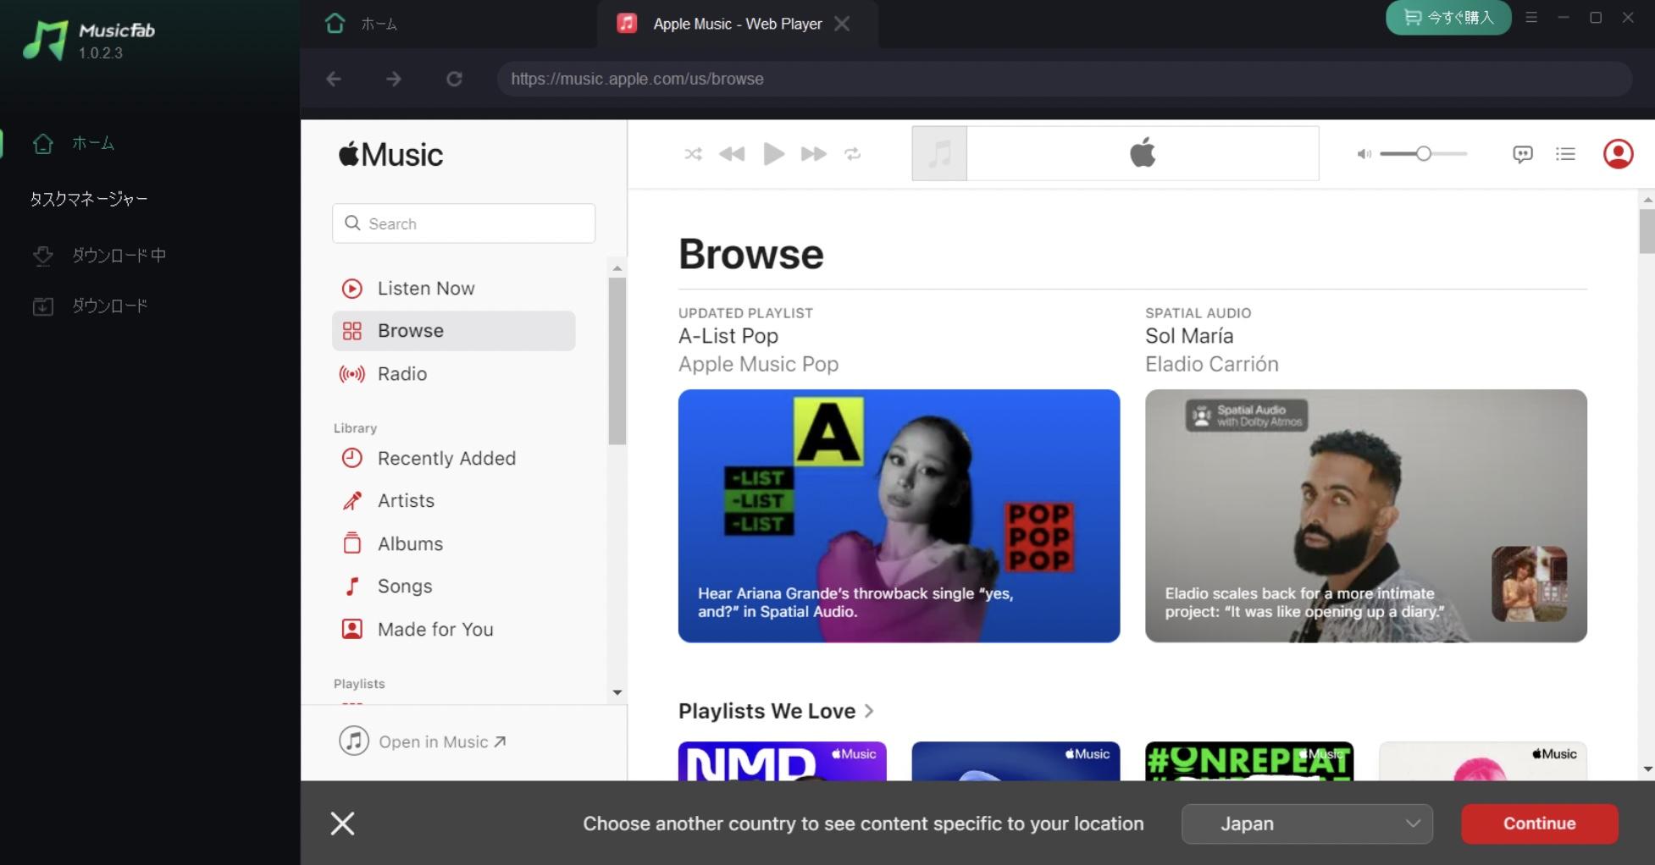The width and height of the screenshot is (1655, 865).
Task: Open the #OnRepeat playlist thumbnail
Action: [1248, 761]
